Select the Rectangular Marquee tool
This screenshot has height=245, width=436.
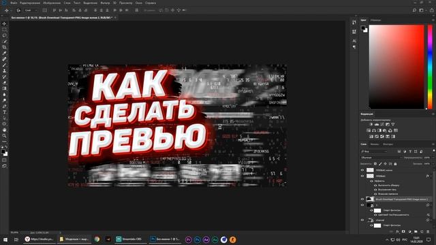click(4, 29)
